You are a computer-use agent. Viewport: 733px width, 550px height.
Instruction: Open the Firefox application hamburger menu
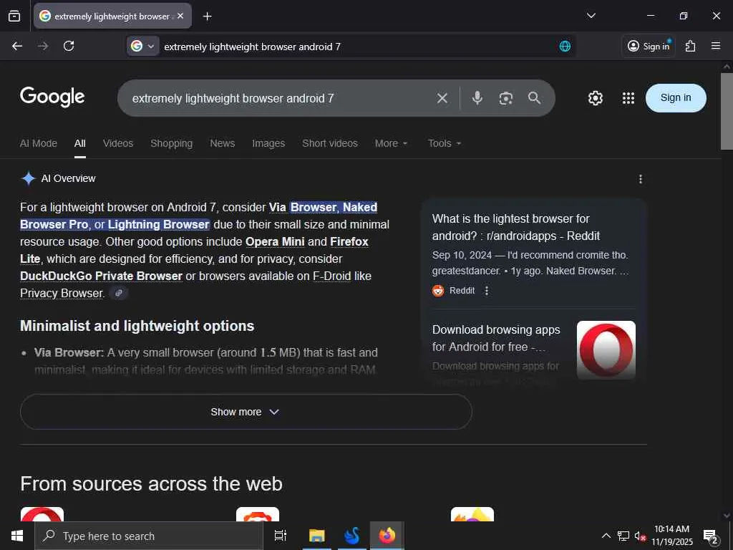click(x=716, y=46)
